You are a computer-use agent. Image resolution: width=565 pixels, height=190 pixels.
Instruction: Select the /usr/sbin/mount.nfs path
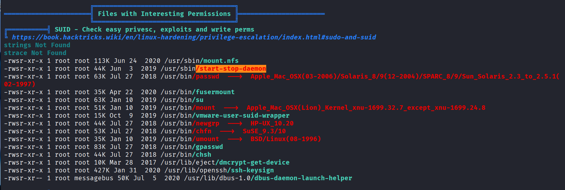point(202,61)
